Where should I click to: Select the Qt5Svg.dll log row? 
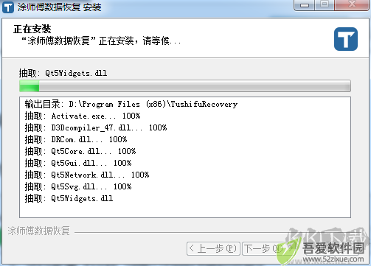78,186
